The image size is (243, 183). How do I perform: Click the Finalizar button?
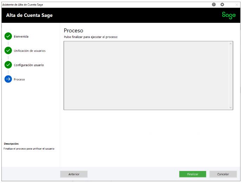pos(193,174)
